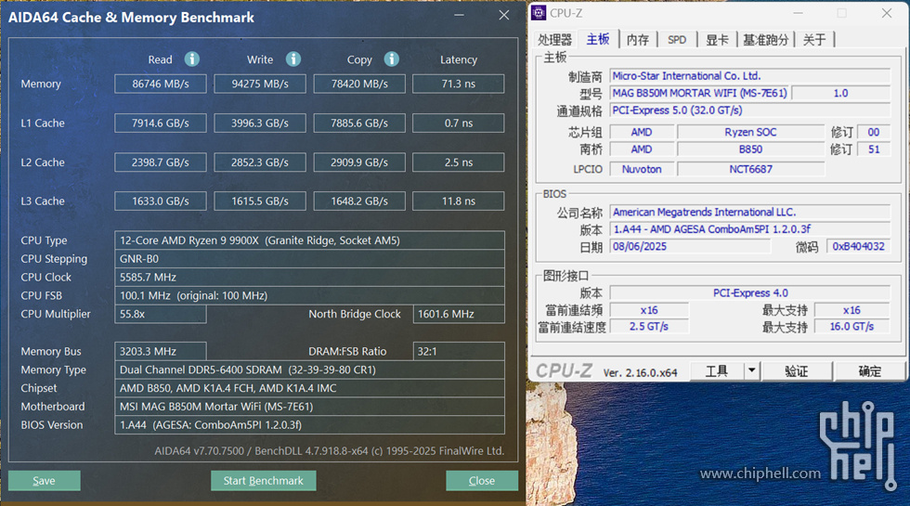Viewport: 910px width, 506px height.
Task: Click the CPU Multiplier value 55.8x
Action: click(160, 314)
